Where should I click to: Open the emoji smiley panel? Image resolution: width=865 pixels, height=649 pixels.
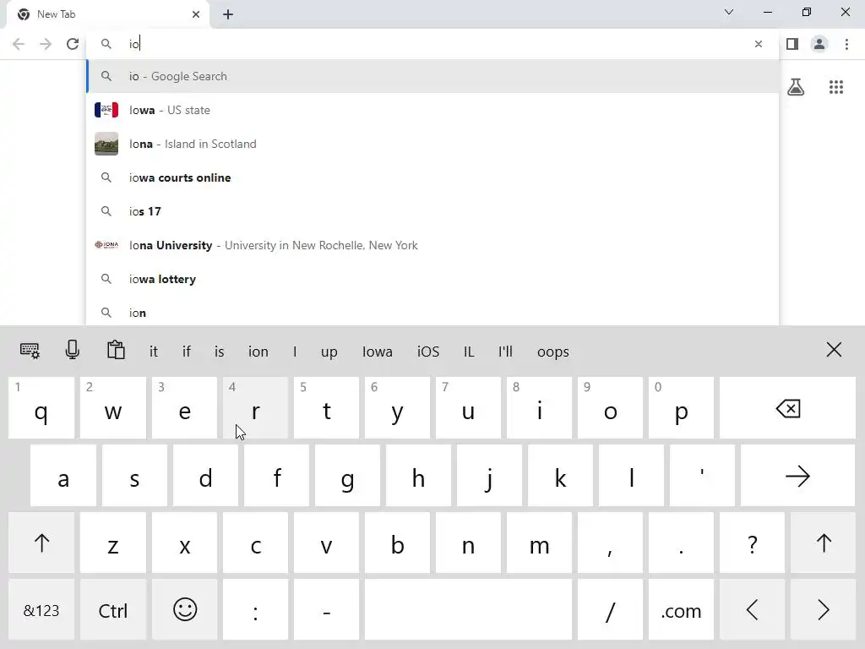click(x=185, y=610)
